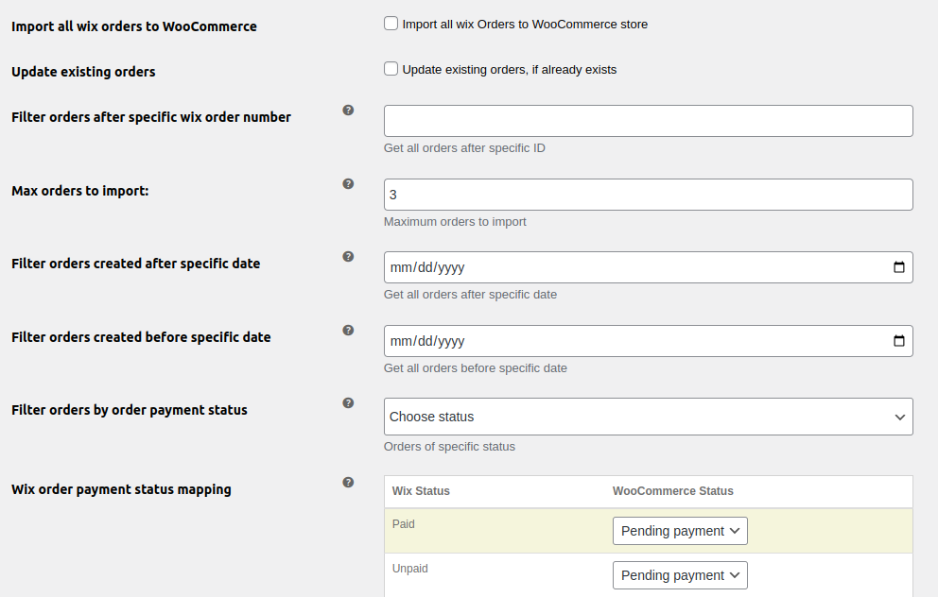Open the Choose status dropdown

click(648, 417)
